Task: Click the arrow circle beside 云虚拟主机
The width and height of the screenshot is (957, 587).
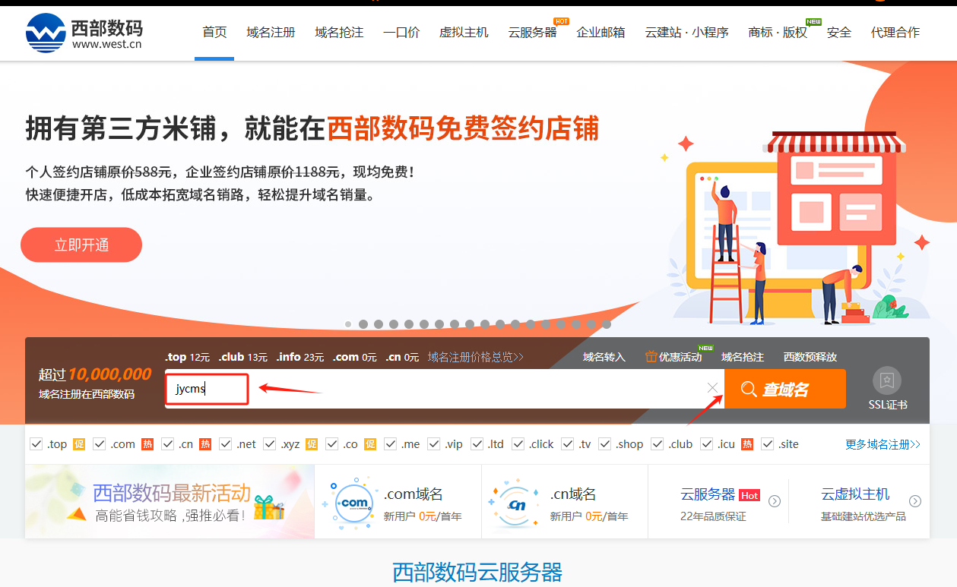Action: click(915, 501)
